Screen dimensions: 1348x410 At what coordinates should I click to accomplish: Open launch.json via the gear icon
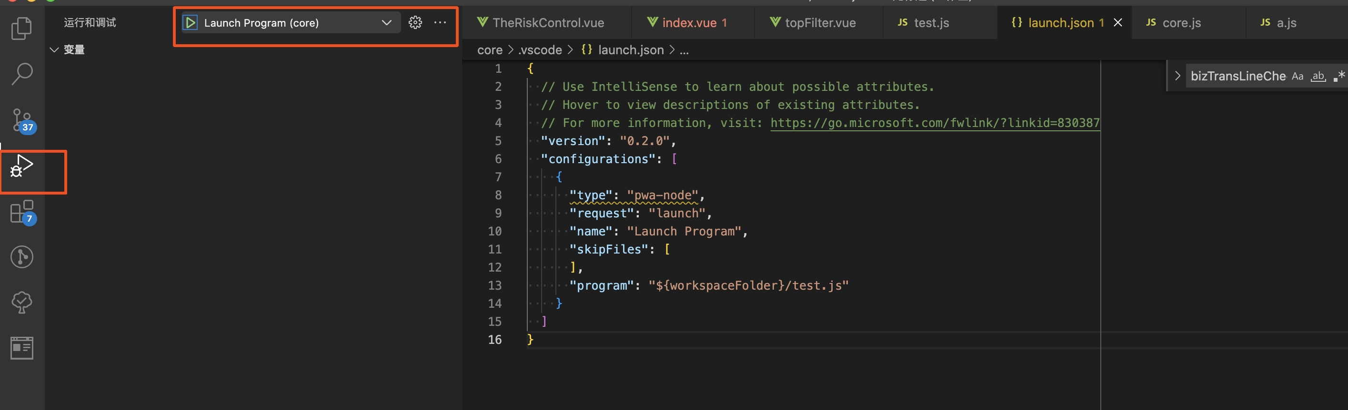point(415,22)
